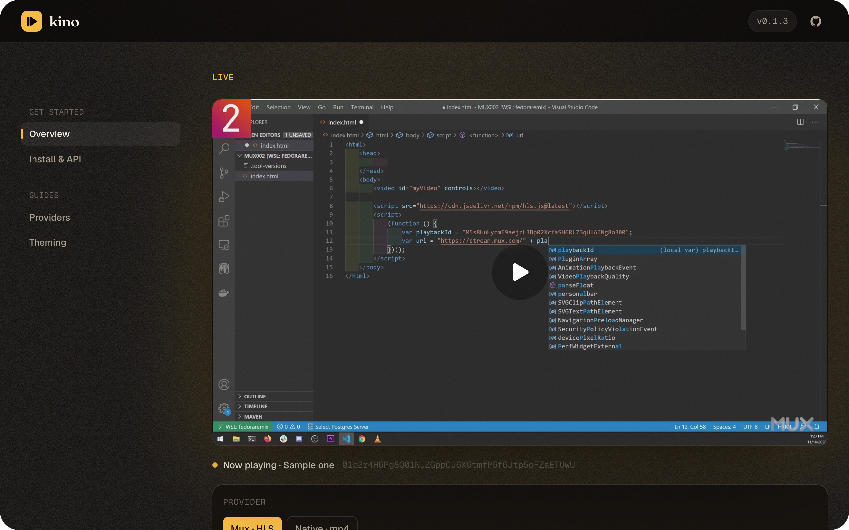Play the video with the center play button
849x530 pixels.
[x=520, y=272]
